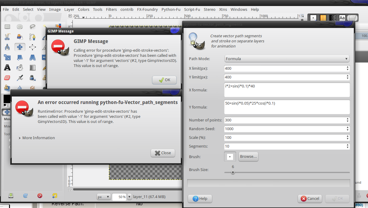
Task: Select the Eraser tool
Action: (7, 78)
